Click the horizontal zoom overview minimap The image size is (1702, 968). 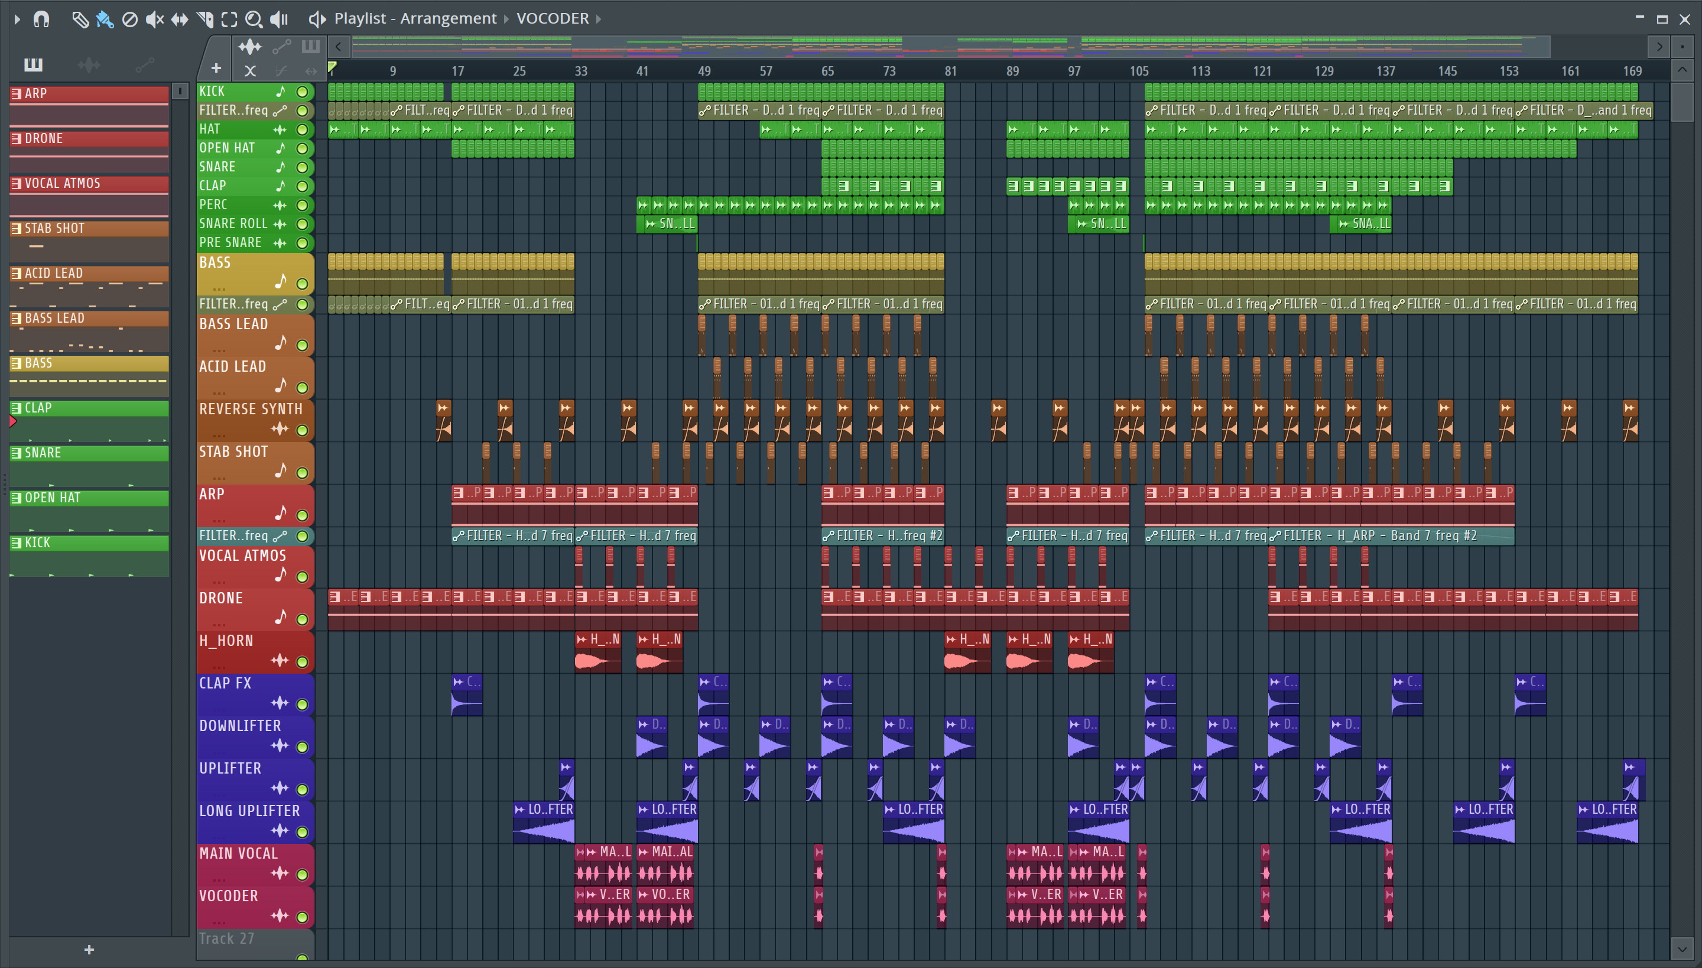point(951,47)
